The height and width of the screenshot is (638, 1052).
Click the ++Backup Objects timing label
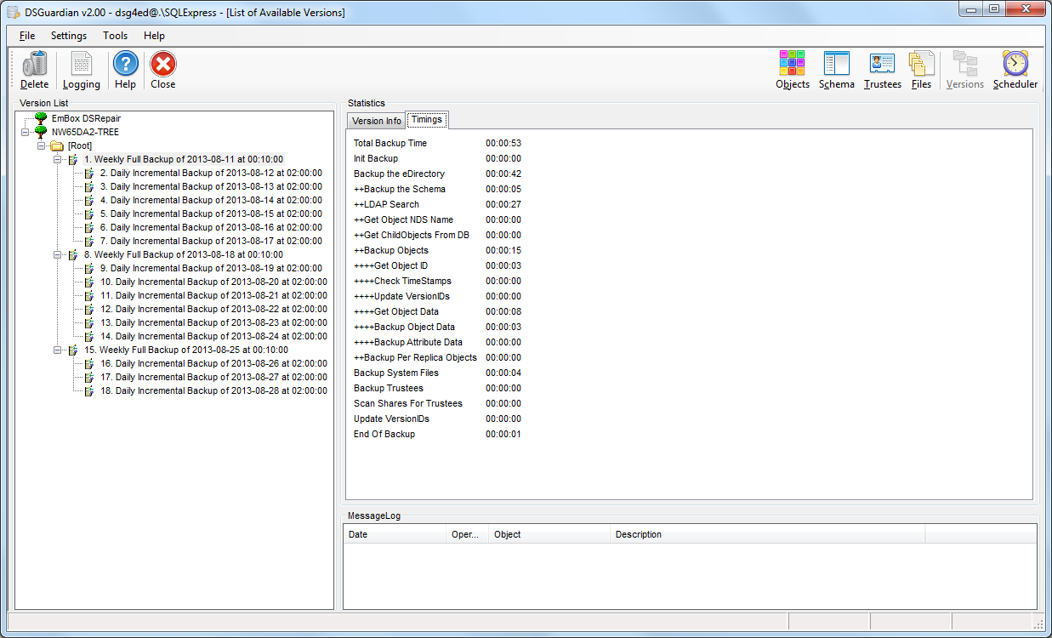pos(391,250)
